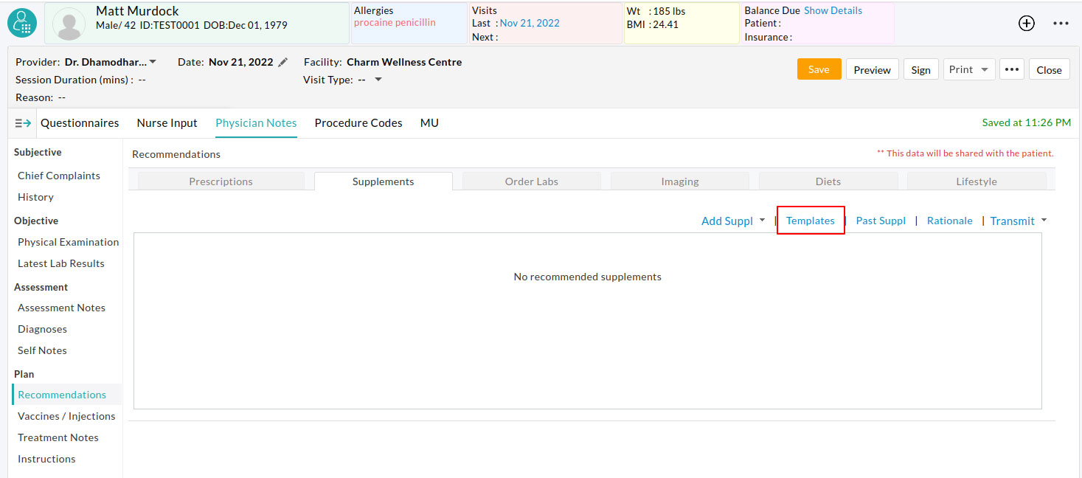This screenshot has width=1082, height=478.
Task: Open the Procedure Codes tab
Action: (358, 122)
